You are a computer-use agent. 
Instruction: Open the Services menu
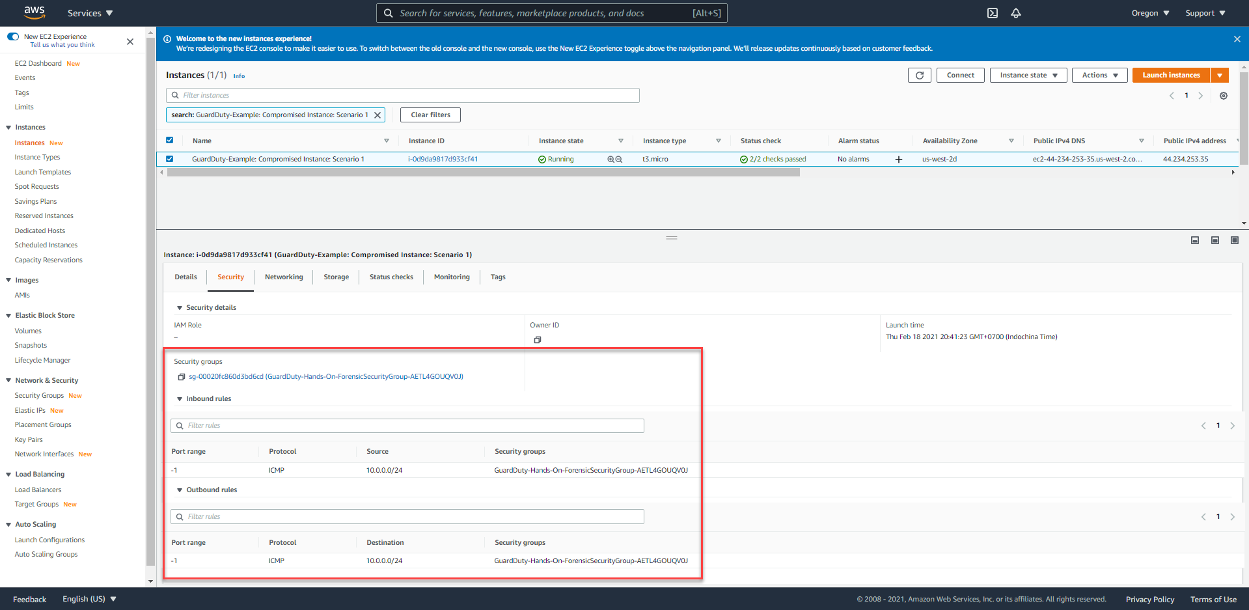click(x=90, y=13)
